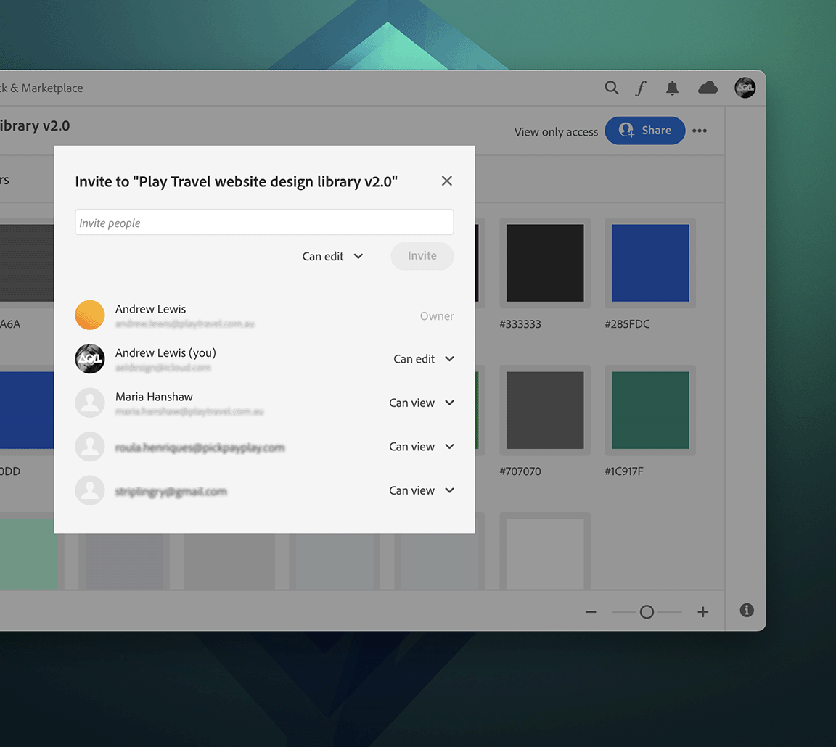Click avatar beside striplingry@gmail.com
The width and height of the screenshot is (836, 747).
[x=89, y=490]
